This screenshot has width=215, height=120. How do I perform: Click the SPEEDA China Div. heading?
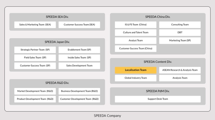(158, 17)
